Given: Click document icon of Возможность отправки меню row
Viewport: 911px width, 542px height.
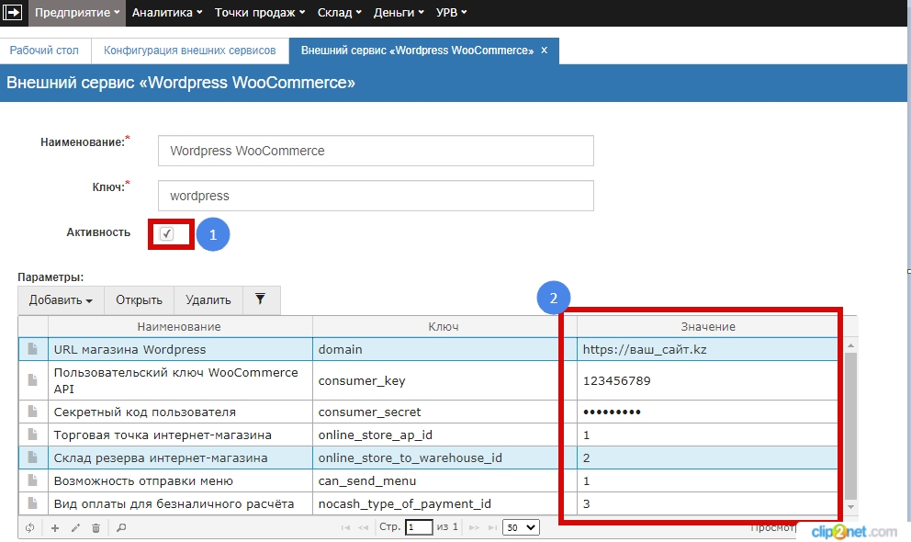Looking at the screenshot, I should click(x=32, y=480).
